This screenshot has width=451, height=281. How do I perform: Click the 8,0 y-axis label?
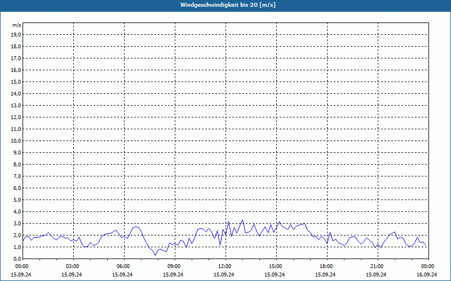click(17, 164)
